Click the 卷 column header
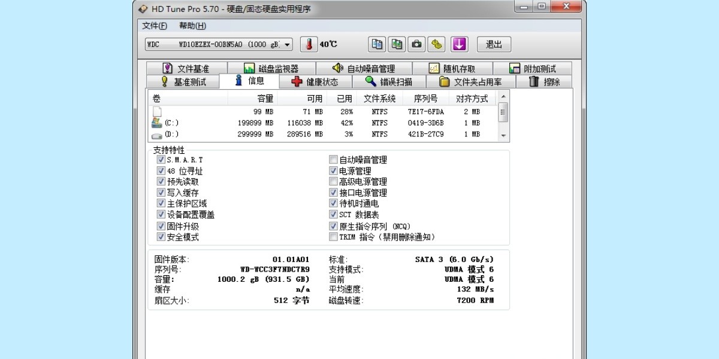Image resolution: width=719 pixels, height=359 pixels. (x=188, y=99)
